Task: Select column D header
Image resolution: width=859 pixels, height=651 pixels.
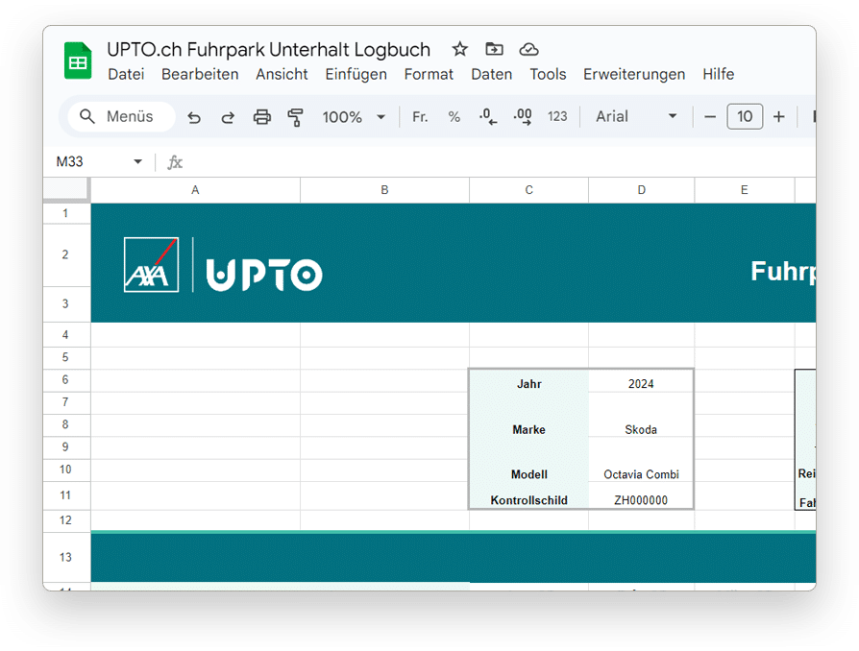Action: (642, 190)
